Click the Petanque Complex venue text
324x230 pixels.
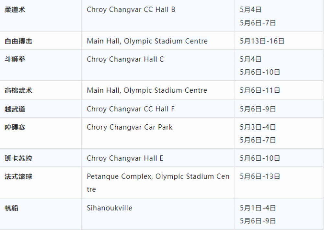[158, 183]
